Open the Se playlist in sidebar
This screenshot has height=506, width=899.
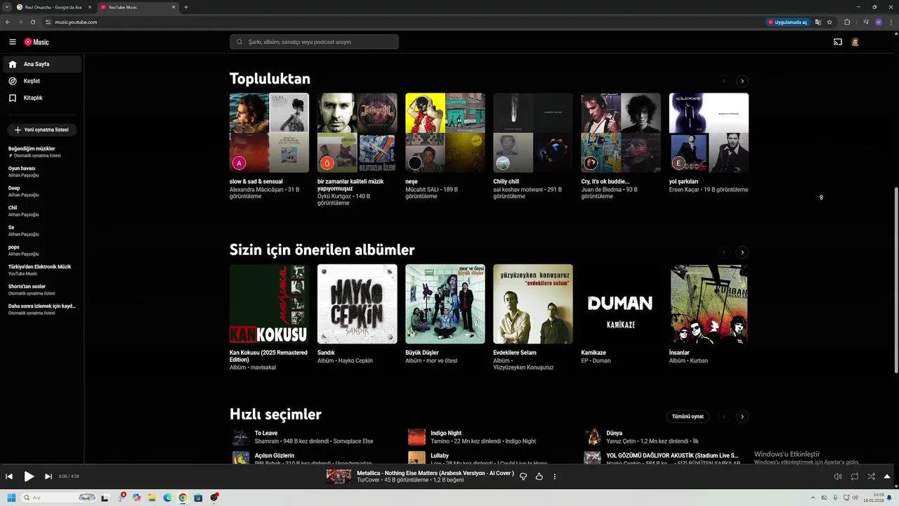click(42, 231)
